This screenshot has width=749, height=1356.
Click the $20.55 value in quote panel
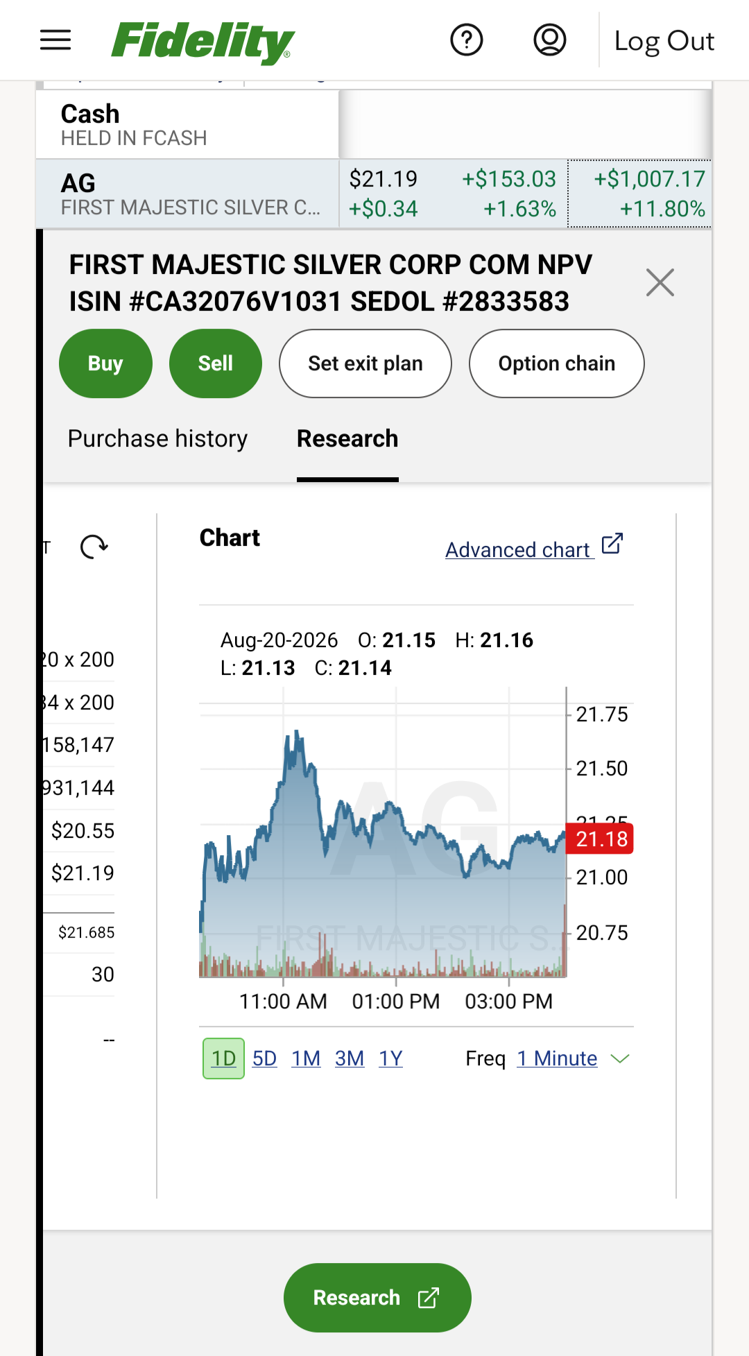coord(83,831)
